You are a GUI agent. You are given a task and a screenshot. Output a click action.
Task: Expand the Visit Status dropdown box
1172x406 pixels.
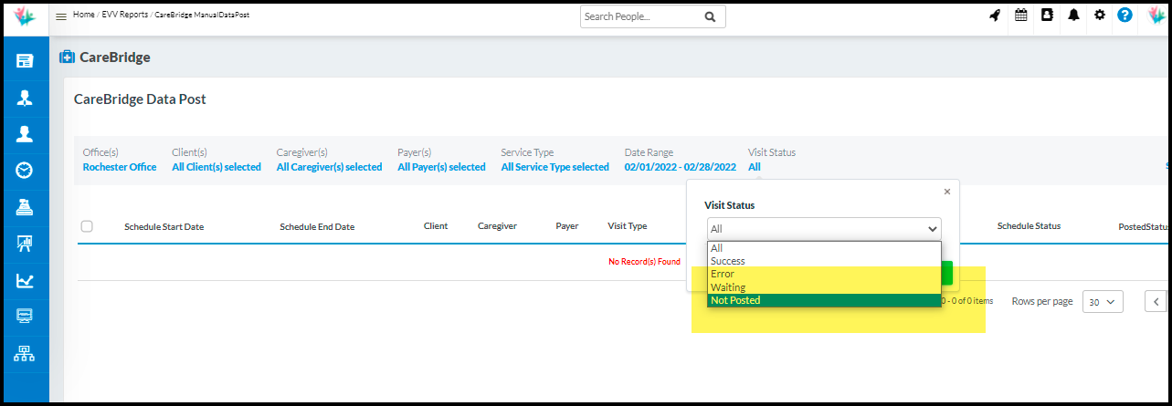823,229
